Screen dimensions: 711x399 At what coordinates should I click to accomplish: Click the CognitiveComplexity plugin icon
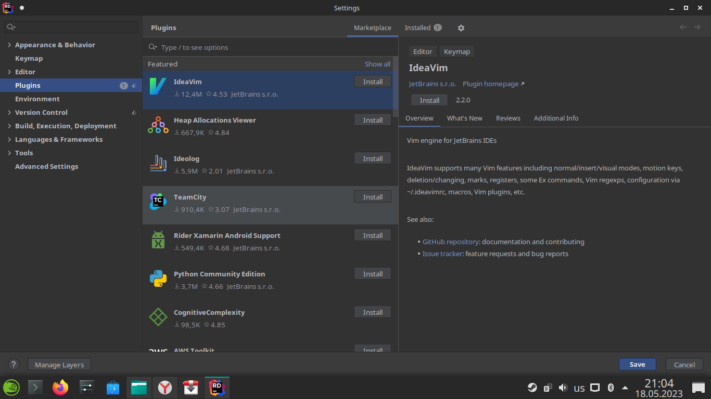(158, 317)
